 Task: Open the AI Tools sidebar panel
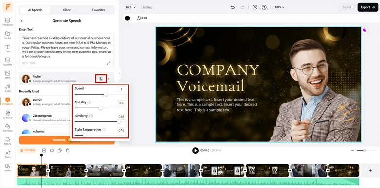[x=7, y=154]
